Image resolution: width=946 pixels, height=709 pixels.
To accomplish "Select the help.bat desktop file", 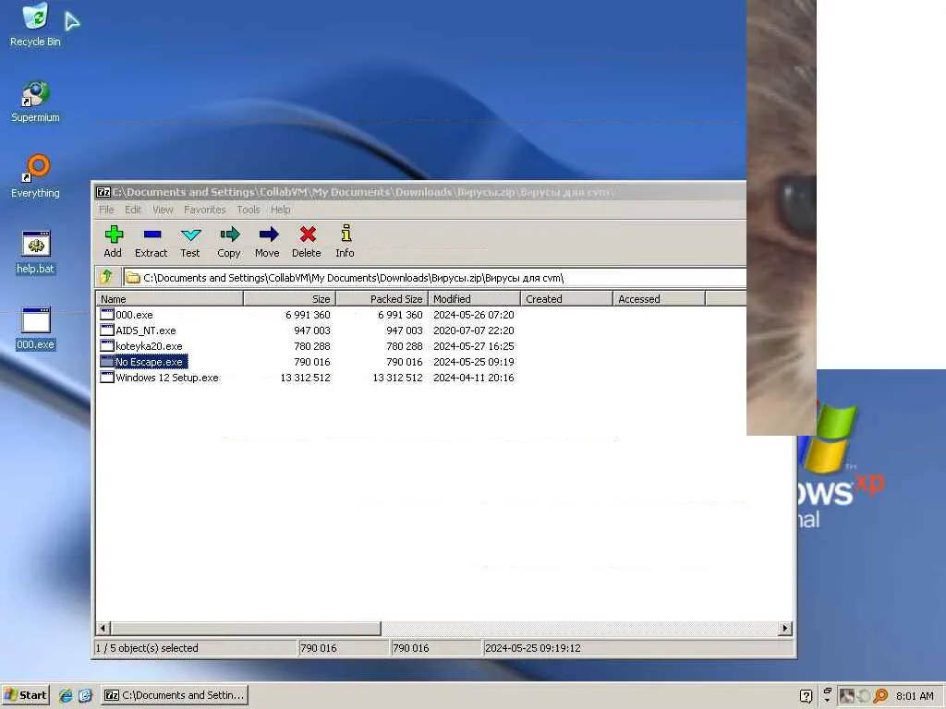I will coord(36,252).
